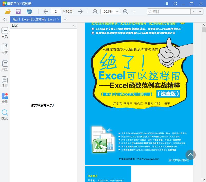This screenshot has width=206, height=182.
Task: Open the hamburger menu in title bar
Action: (x=167, y=3)
